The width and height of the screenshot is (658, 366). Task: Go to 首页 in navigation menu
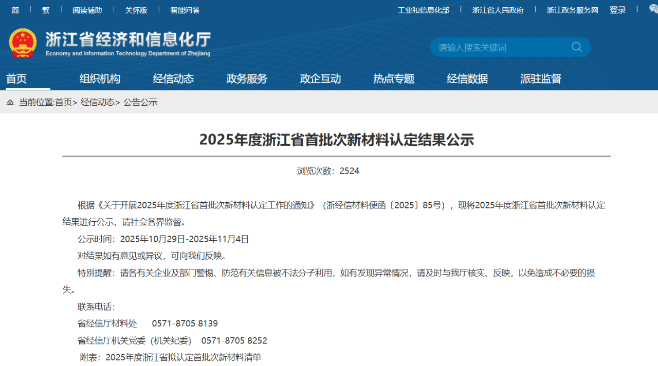[x=16, y=79]
